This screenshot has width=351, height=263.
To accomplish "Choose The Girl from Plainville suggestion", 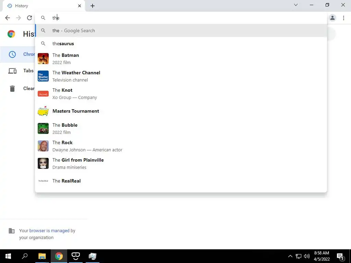I will (x=181, y=163).
